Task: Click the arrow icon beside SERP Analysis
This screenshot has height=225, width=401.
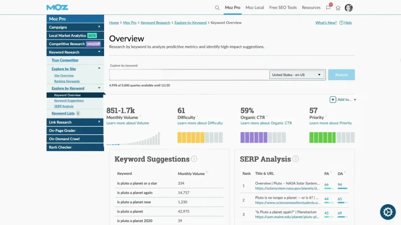Action: (x=296, y=159)
